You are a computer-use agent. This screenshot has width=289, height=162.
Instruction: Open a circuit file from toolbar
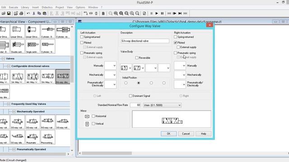click(3, 13)
